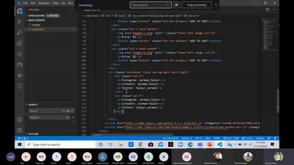
Task: Click the UTF-8 encoding indicator
Action: click(198, 138)
